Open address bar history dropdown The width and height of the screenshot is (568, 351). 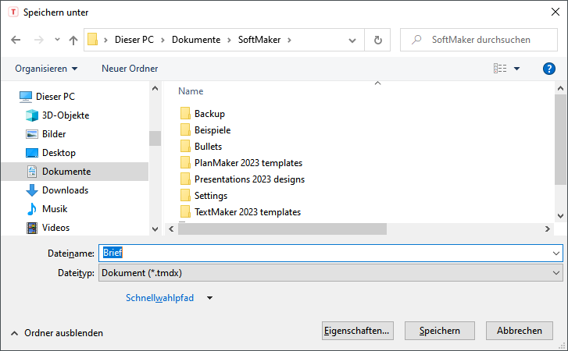pos(352,40)
